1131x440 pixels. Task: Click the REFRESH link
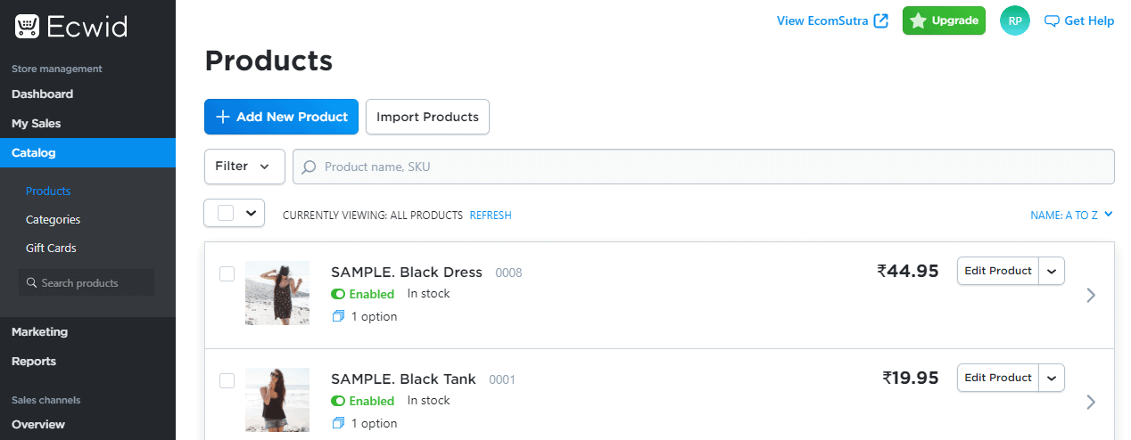point(491,216)
